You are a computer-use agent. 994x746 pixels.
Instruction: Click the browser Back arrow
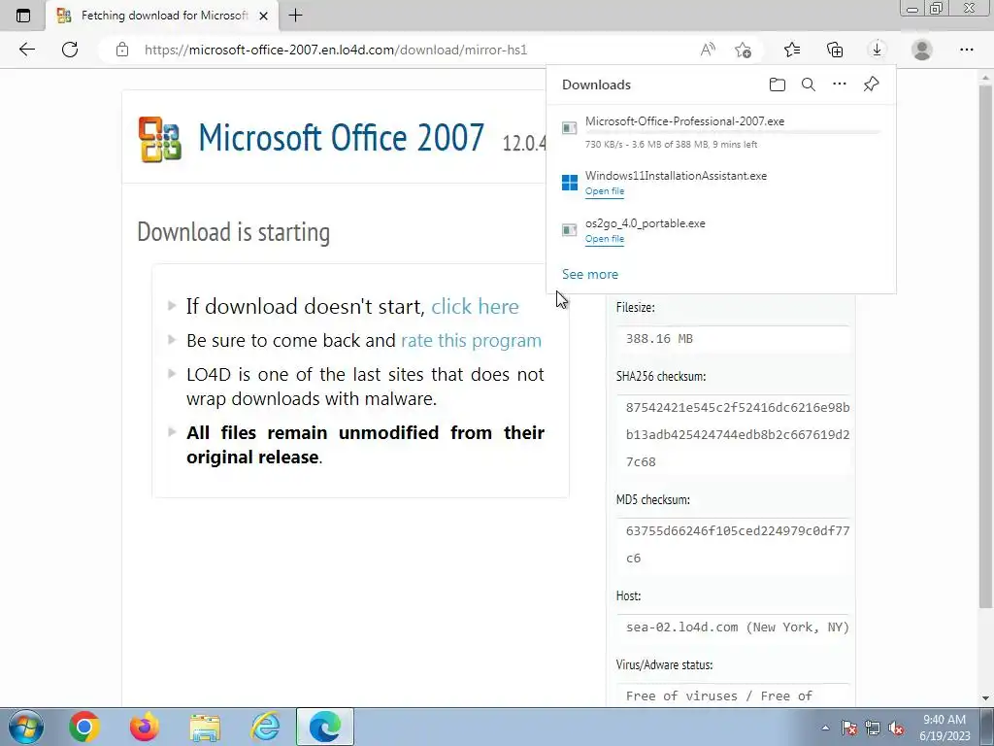[26, 50]
